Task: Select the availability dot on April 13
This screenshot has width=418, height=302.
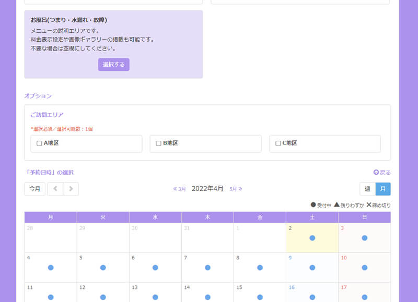Action: [155, 297]
